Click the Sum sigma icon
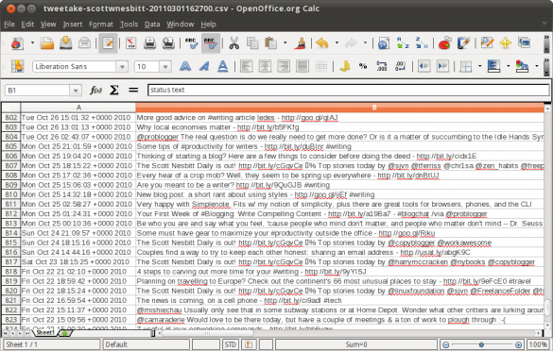 (114, 91)
